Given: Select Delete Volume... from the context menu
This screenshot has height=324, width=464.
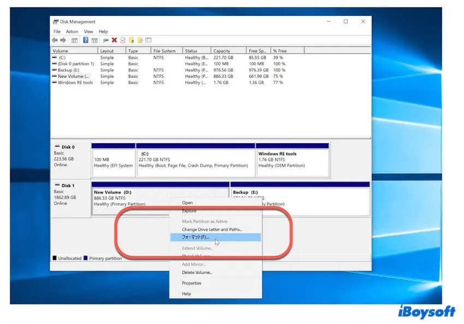Looking at the screenshot, I should click(197, 272).
